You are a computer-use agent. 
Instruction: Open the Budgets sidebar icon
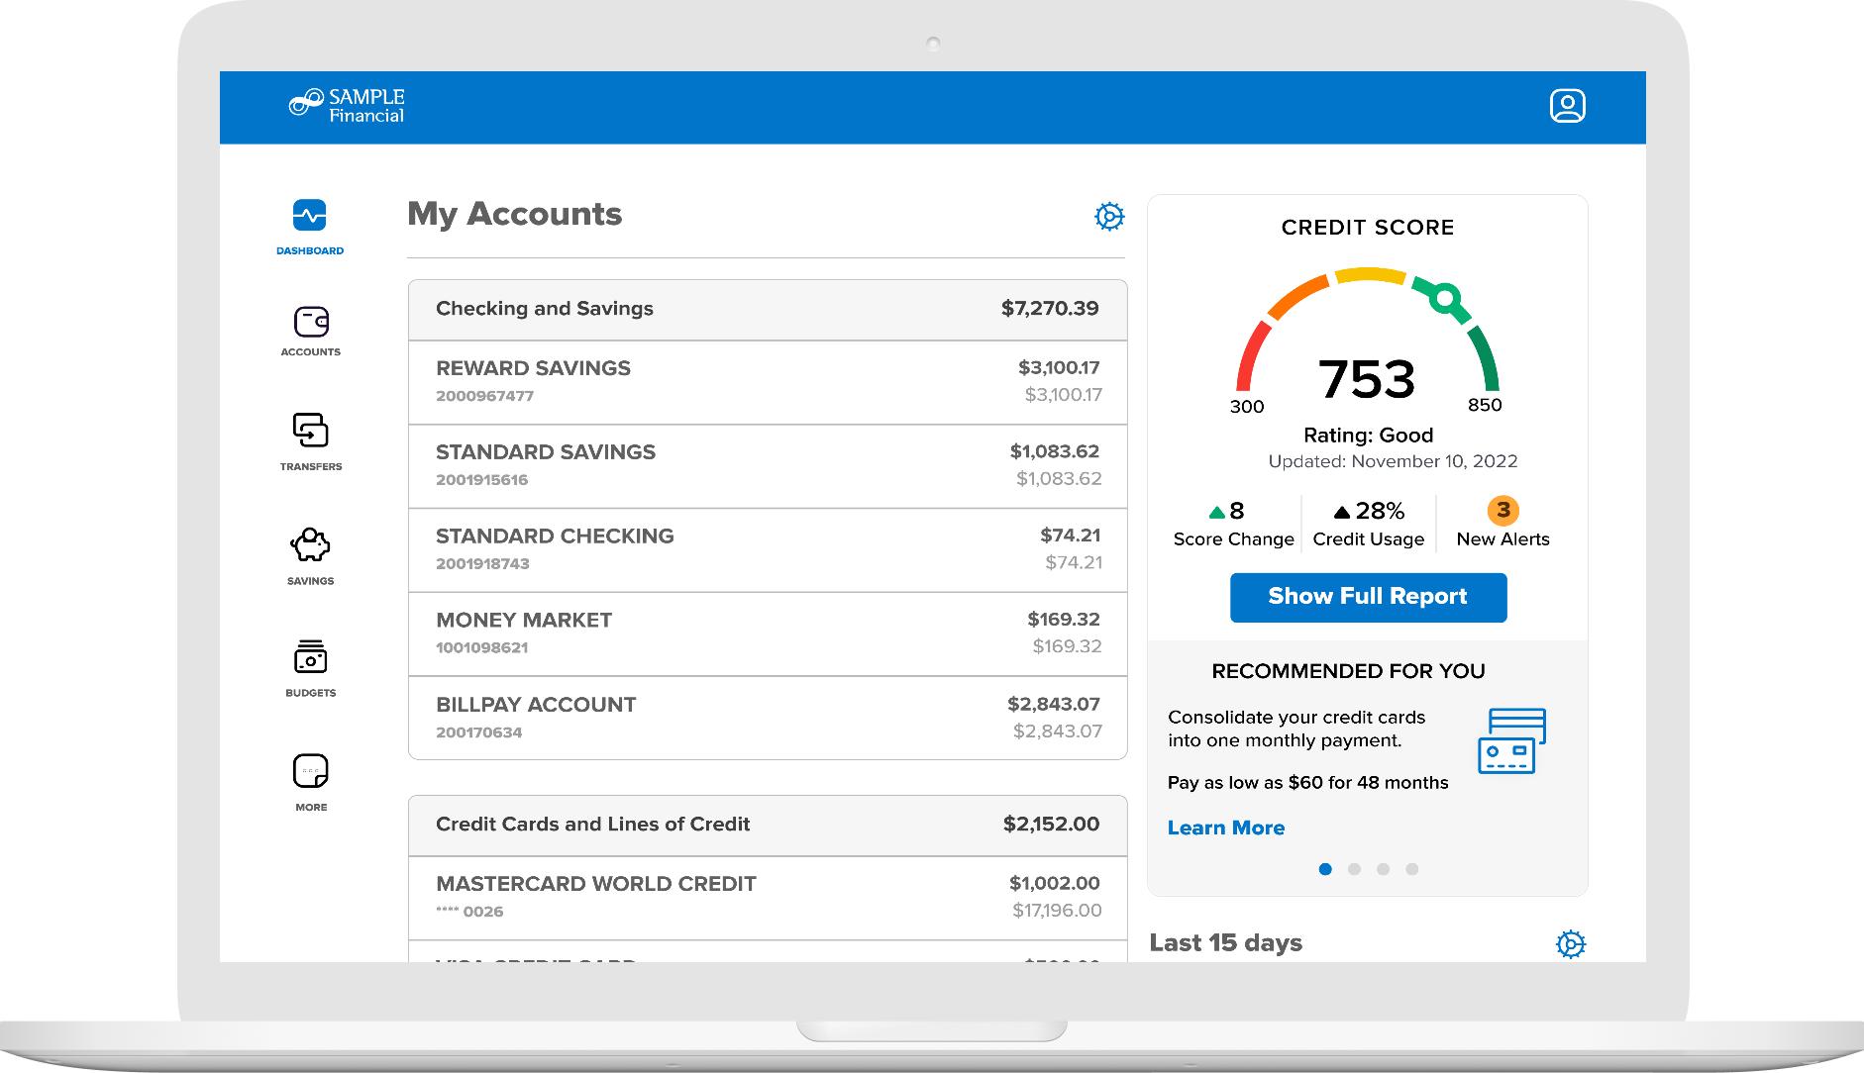pos(310,657)
